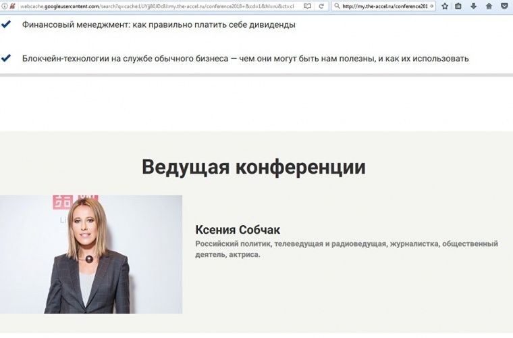The image size is (513, 338).
Task: Click the photo of Ксения Собчак
Action: 91,254
